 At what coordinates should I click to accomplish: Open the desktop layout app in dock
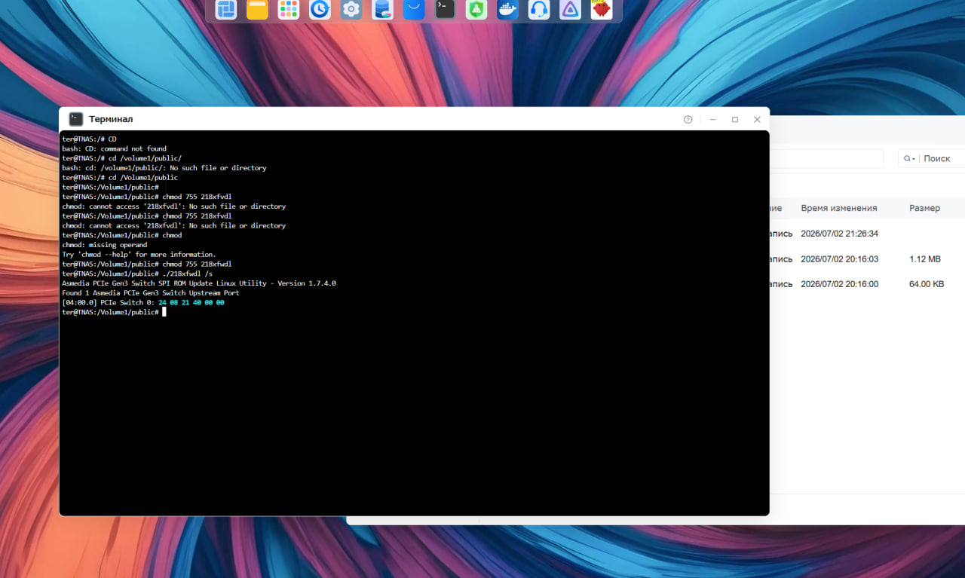pos(225,9)
